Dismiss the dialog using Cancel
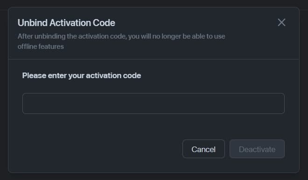This screenshot has width=308, height=180. pos(203,149)
